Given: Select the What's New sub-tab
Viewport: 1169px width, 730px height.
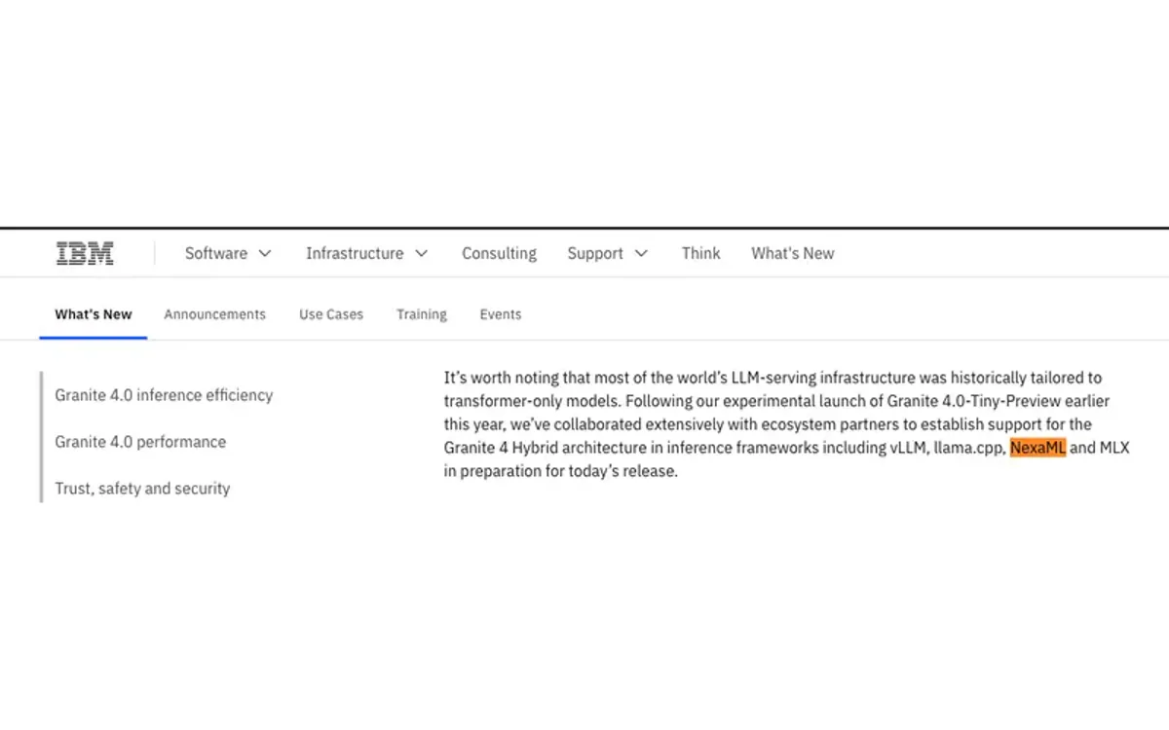Looking at the screenshot, I should pos(94,314).
